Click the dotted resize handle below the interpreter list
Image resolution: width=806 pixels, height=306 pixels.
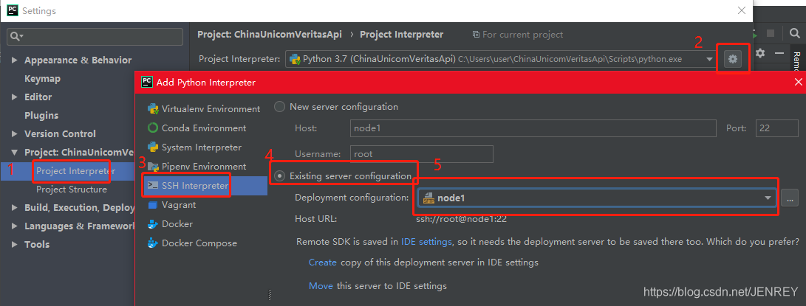pyautogui.click(x=270, y=295)
